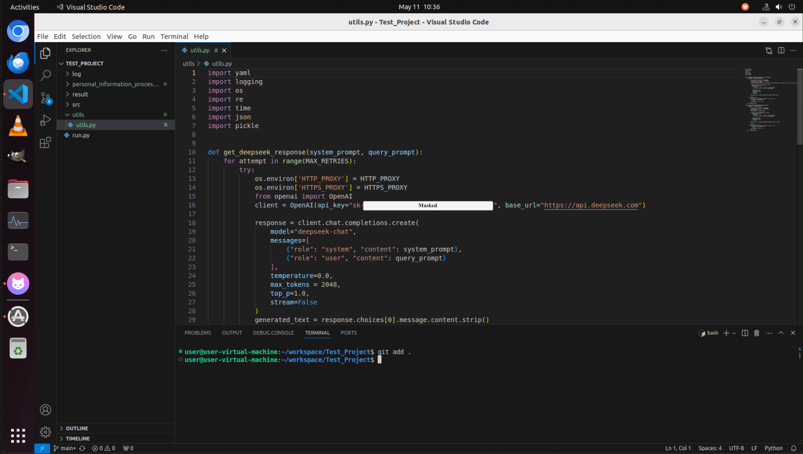Expand the personal_information_proces... folder
This screenshot has height=454, width=803.
116,84
